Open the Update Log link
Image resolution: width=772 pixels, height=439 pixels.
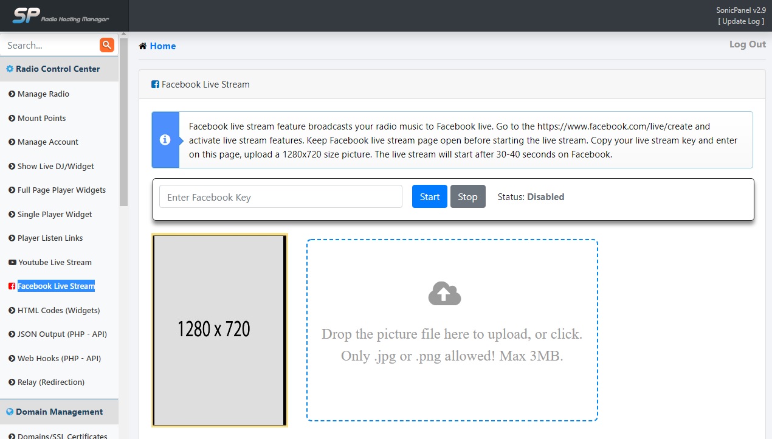741,21
